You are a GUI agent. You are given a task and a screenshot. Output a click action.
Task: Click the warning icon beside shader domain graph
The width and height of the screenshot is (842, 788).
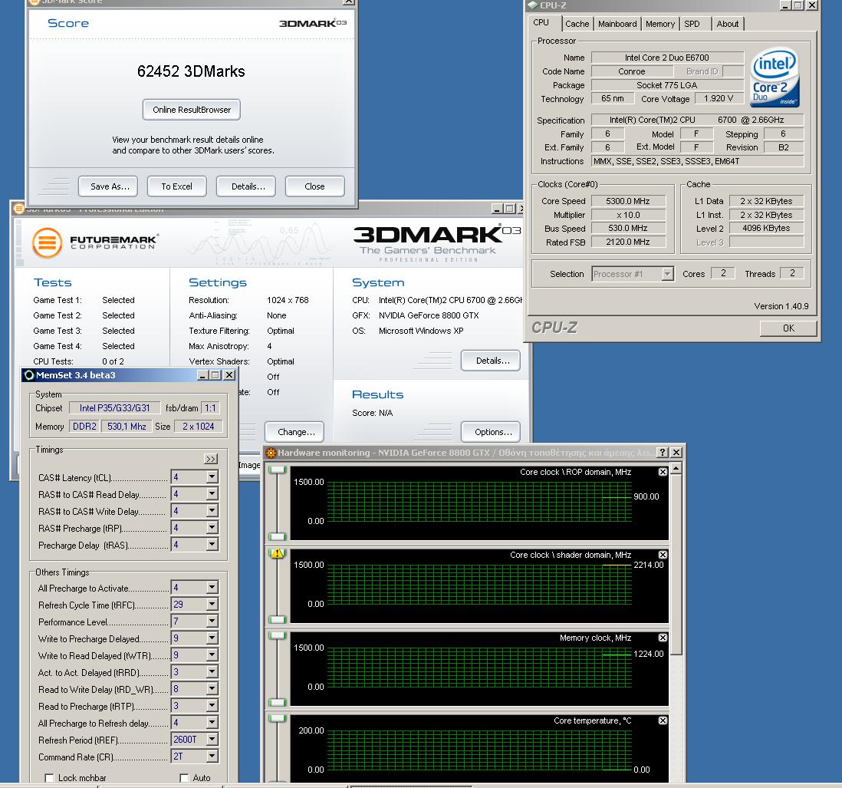point(278,553)
